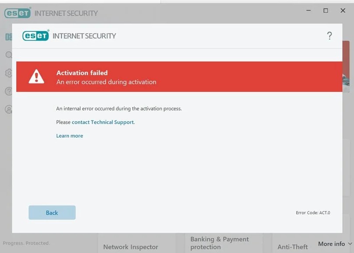This screenshot has height=253, width=354.
Task: Close the ESET main window
Action: (x=343, y=10)
